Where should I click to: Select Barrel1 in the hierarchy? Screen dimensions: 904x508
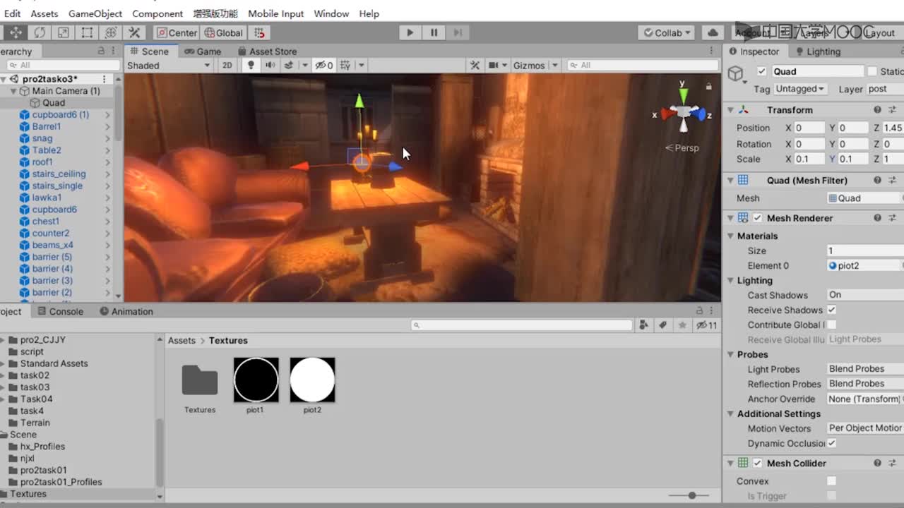click(47, 126)
